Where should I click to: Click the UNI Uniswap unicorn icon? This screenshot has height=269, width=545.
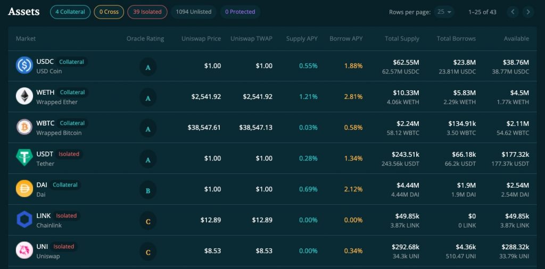point(24,250)
